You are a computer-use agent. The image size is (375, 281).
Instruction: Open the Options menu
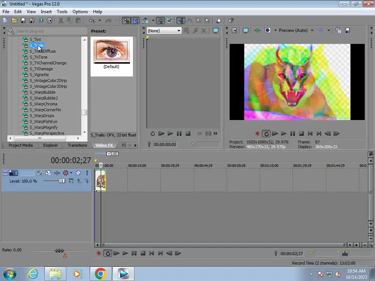point(80,11)
